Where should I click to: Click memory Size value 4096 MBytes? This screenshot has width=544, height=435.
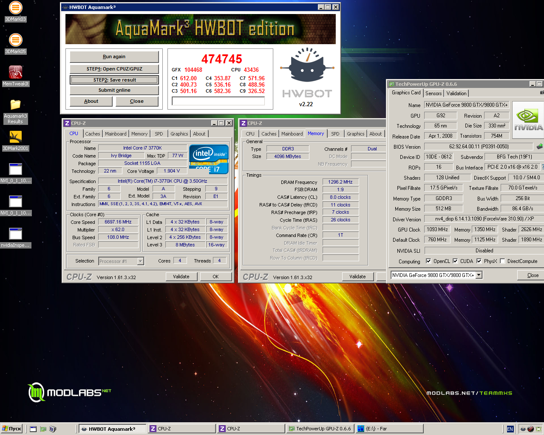[x=288, y=156]
